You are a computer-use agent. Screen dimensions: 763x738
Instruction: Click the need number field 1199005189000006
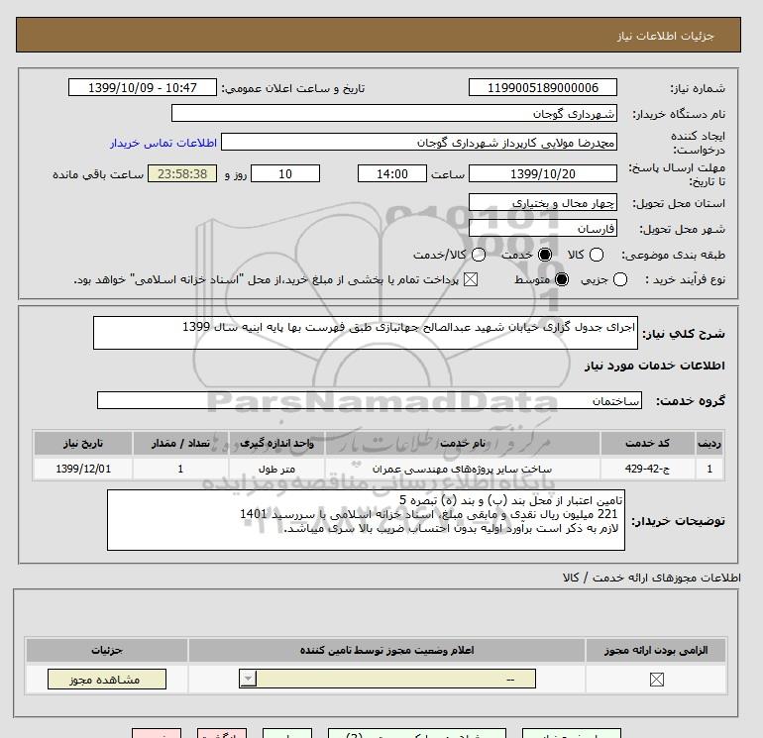coord(543,87)
